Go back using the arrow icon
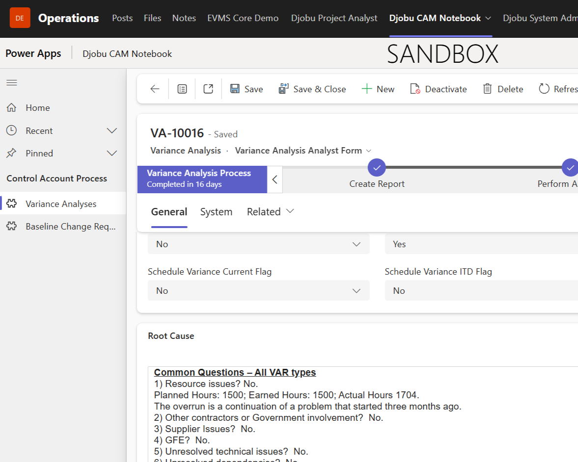578x462 pixels. pos(155,89)
